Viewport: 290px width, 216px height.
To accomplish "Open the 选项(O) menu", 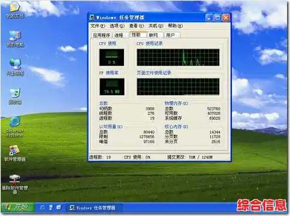I will coord(117,26).
